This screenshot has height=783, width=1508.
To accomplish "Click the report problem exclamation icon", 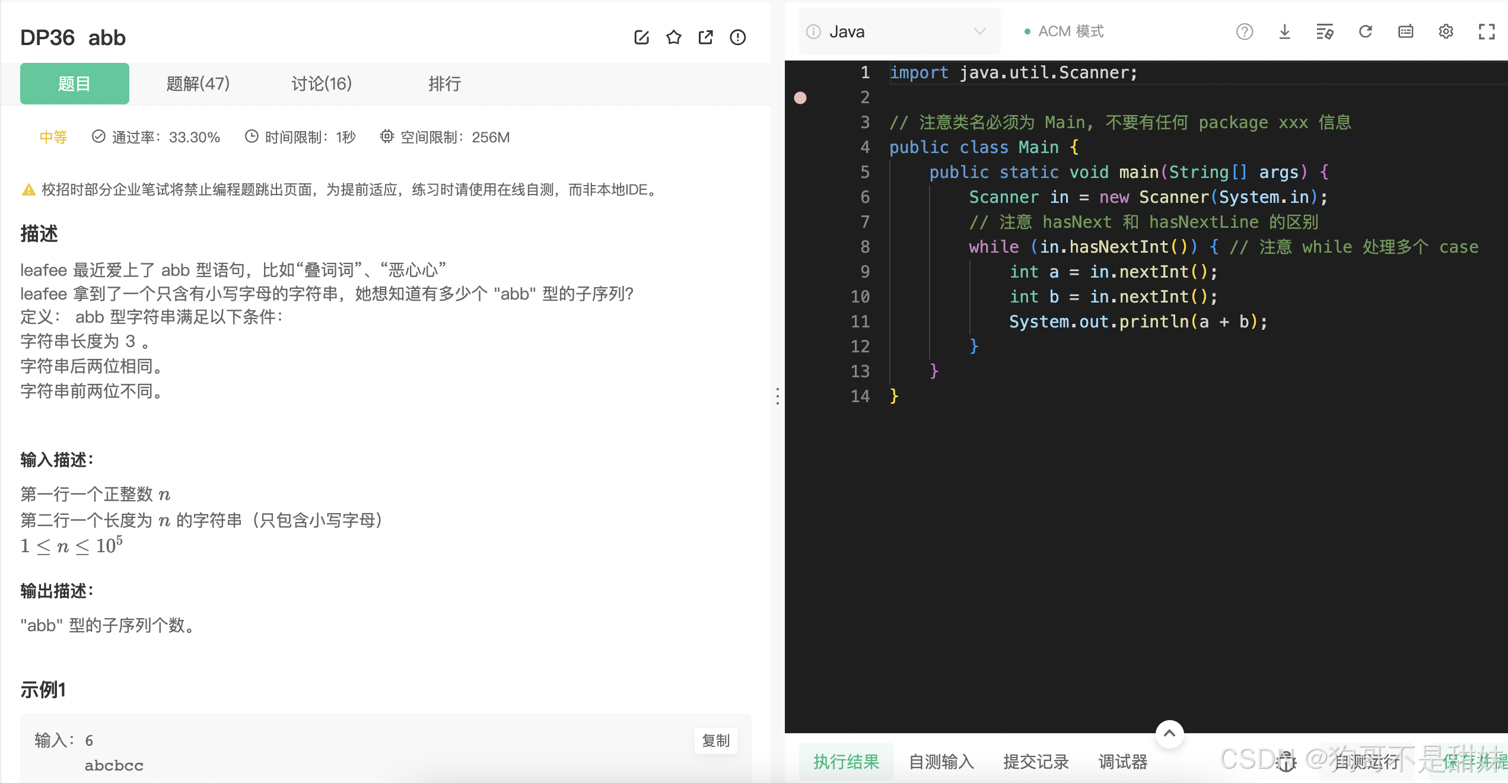I will click(737, 37).
